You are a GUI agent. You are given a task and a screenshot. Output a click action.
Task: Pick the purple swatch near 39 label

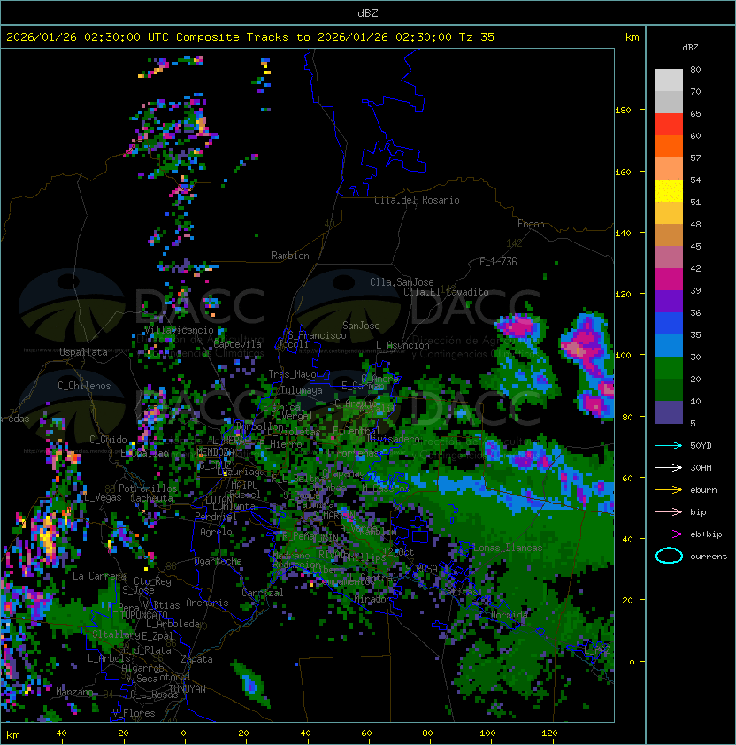pos(669,301)
